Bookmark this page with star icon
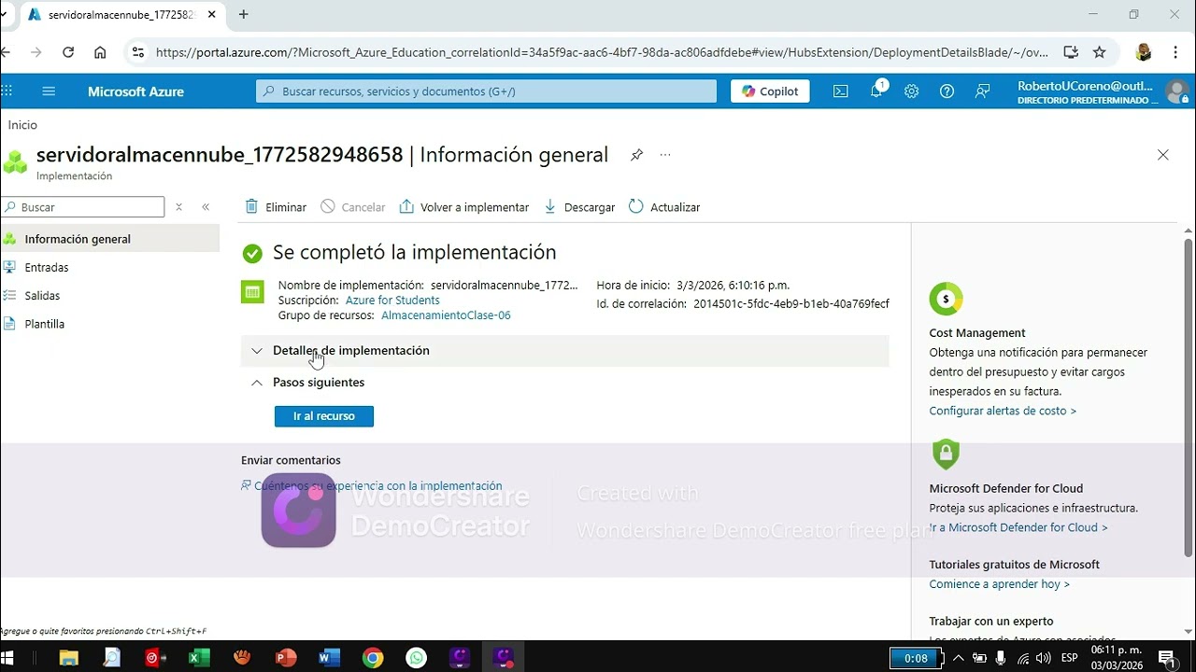This screenshot has width=1196, height=672. tap(1100, 52)
